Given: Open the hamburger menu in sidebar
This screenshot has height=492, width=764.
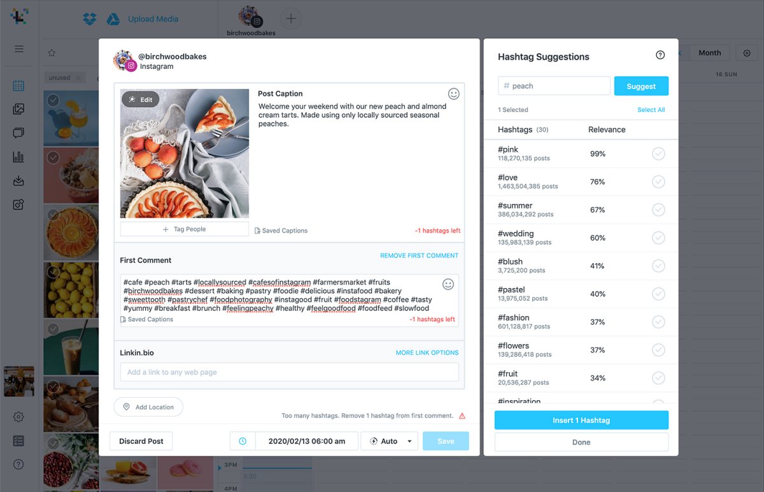Looking at the screenshot, I should coord(18,49).
